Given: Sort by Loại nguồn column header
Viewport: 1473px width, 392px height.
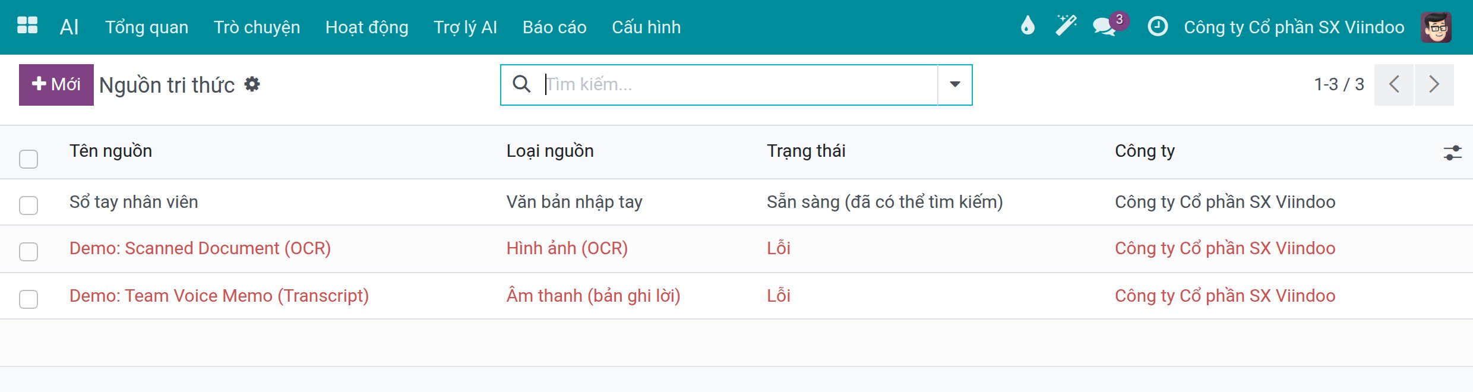Looking at the screenshot, I should [550, 151].
